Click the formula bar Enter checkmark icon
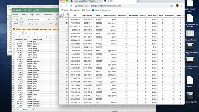 coord(30,33)
